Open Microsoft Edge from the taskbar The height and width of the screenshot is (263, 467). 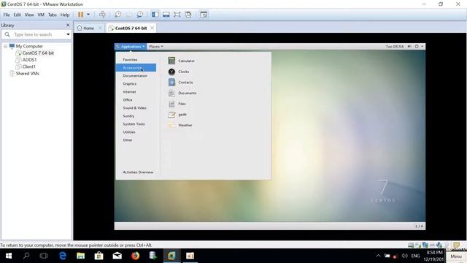(63, 256)
